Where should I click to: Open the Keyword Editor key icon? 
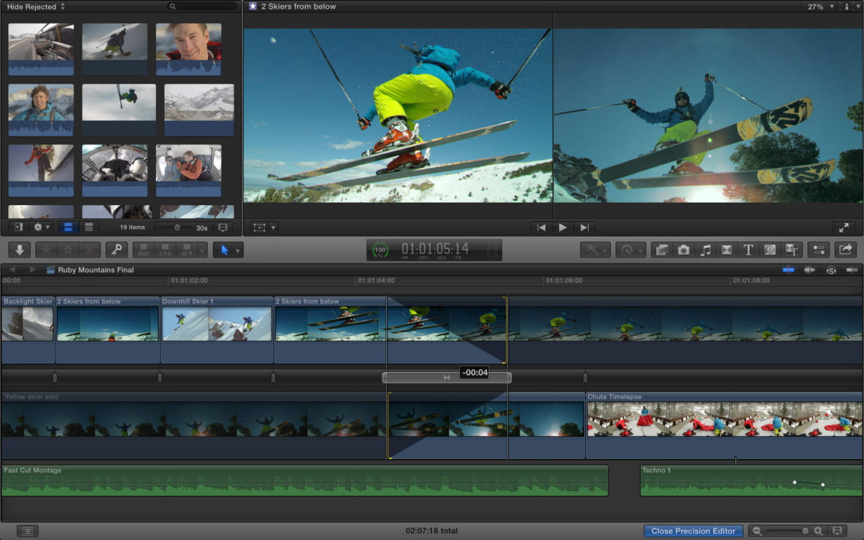tap(117, 250)
